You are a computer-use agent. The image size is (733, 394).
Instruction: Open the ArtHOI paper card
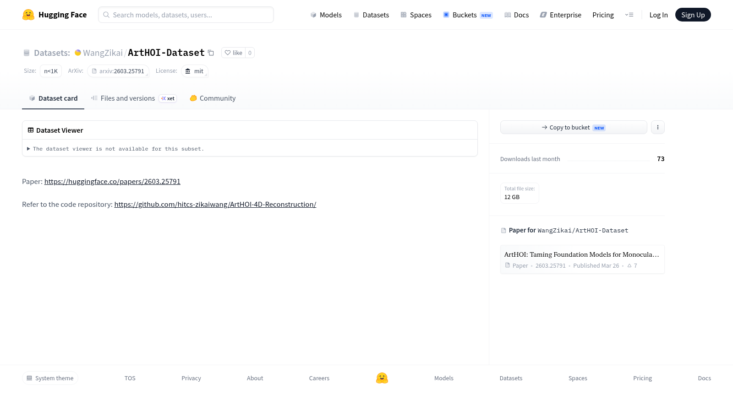[x=582, y=259]
